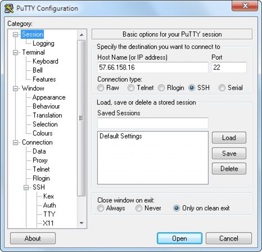Click the Open button to connect
This screenshot has width=262, height=252.
click(180, 238)
